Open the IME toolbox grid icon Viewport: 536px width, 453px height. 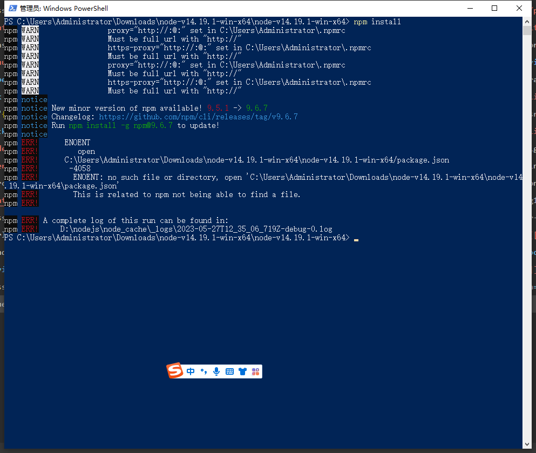(x=255, y=371)
